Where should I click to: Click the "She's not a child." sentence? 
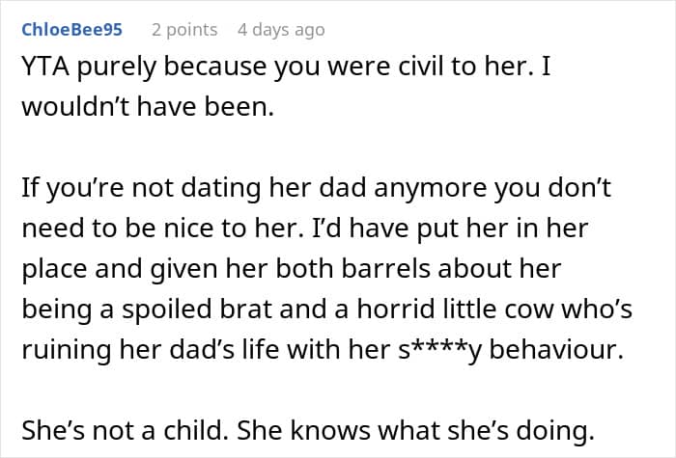click(x=125, y=430)
